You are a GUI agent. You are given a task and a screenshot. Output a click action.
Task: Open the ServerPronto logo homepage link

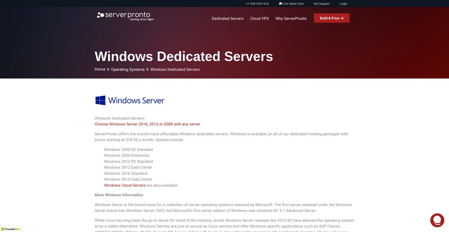125,16
